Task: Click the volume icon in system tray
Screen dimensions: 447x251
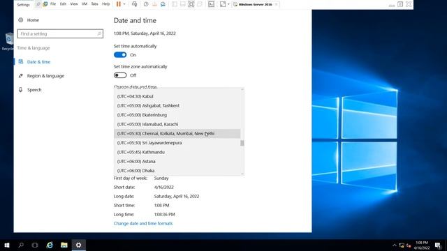Action: click(x=409, y=245)
